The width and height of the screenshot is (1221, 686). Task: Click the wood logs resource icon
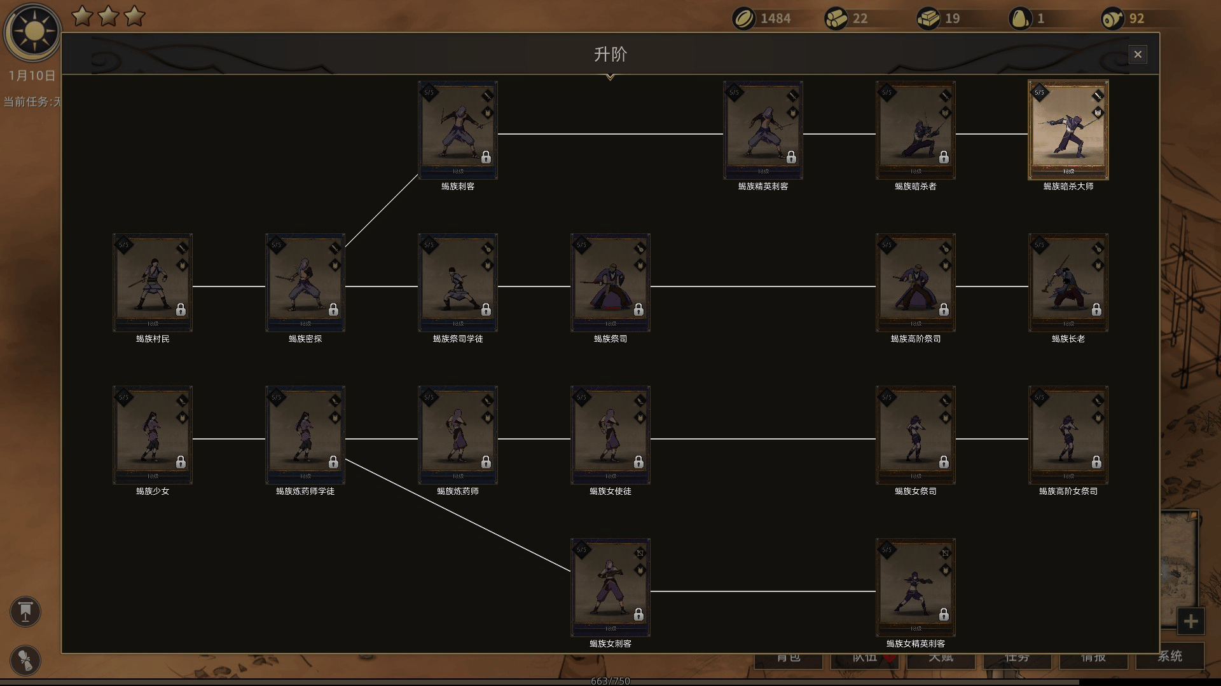pyautogui.click(x=836, y=18)
